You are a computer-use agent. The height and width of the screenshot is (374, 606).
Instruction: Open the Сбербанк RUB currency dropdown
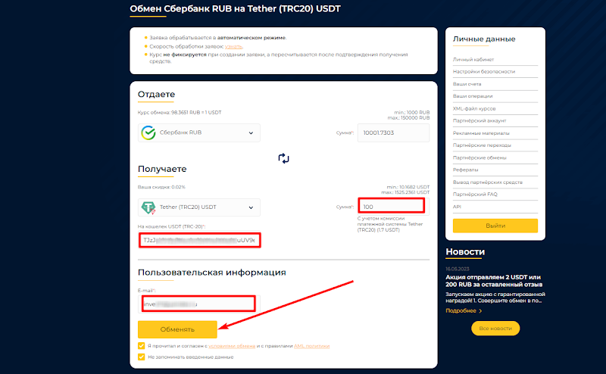click(199, 132)
